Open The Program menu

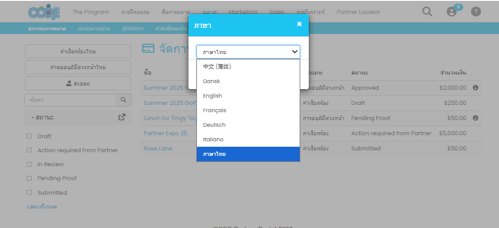(91, 12)
